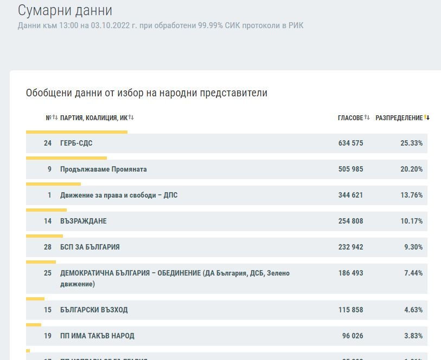Image resolution: width=441 pixels, height=360 pixels.
Task: Select БЪЛГАРСКИ ВЪЗХОД party name
Action: pos(94,310)
